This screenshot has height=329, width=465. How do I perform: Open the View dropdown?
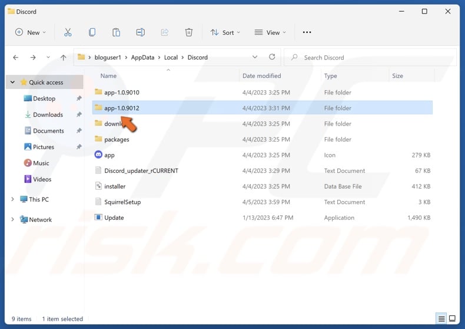270,32
